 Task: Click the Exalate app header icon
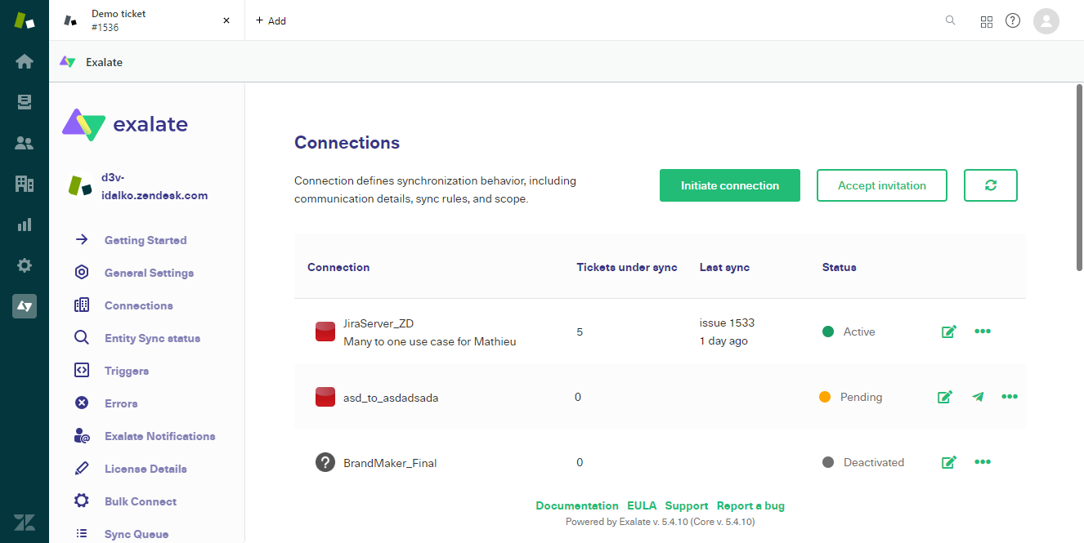click(68, 62)
